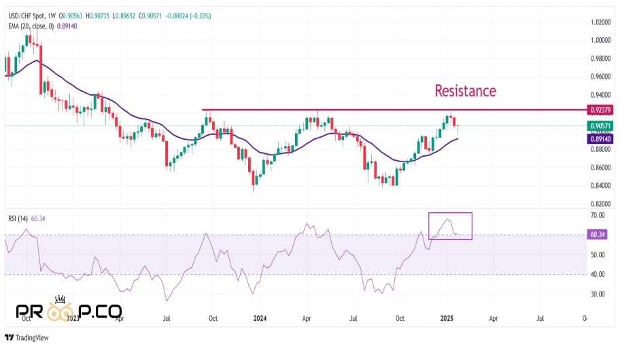Click the 40.00 RSI axis value

[x=598, y=274]
